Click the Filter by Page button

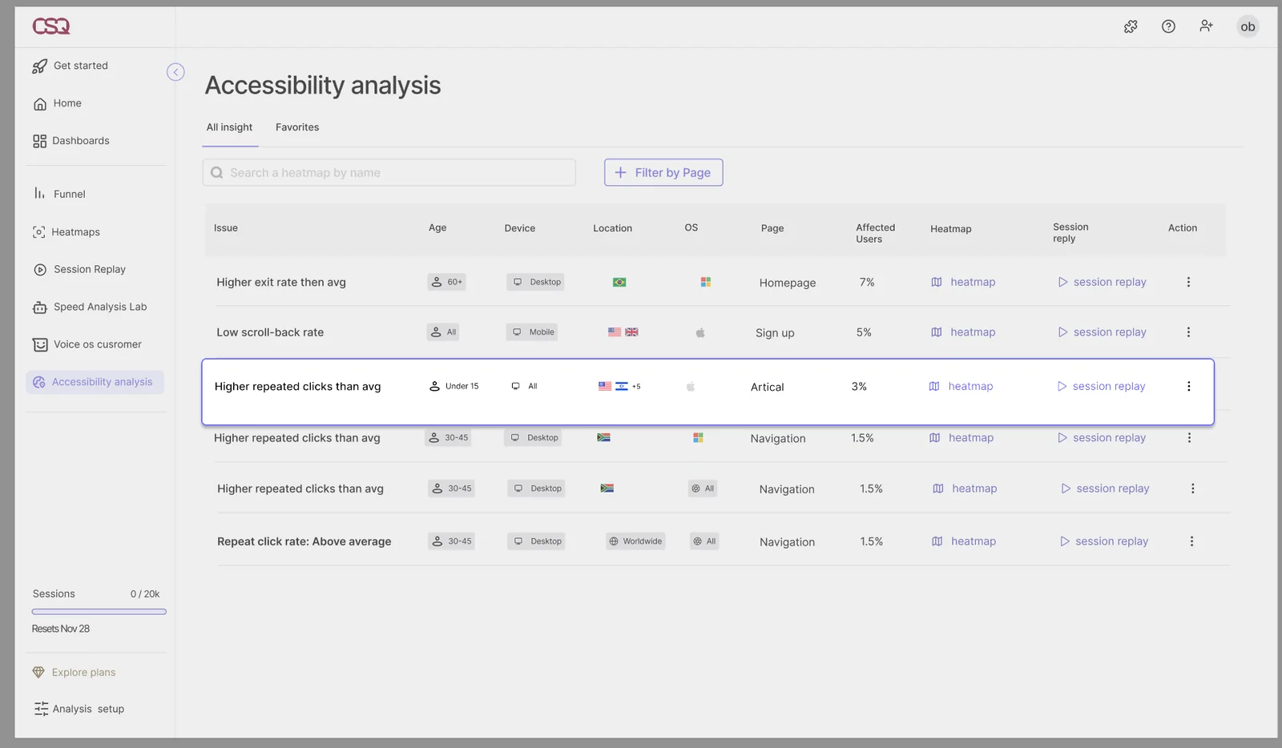pos(663,172)
